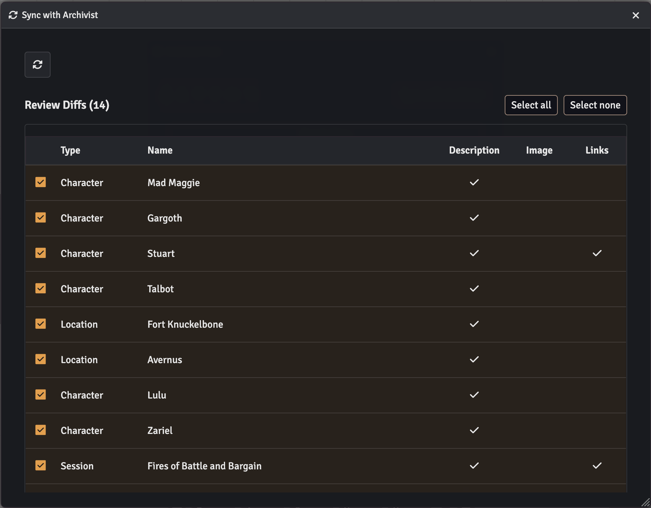
Task: Deselect the Fires of Battle and Bargain session
Action: (x=40, y=465)
